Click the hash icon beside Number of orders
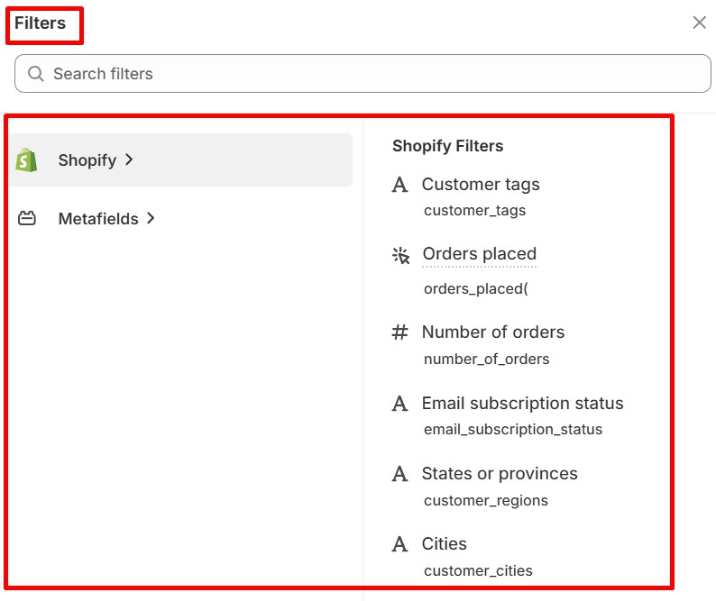Image resolution: width=716 pixels, height=601 pixels. pos(400,332)
